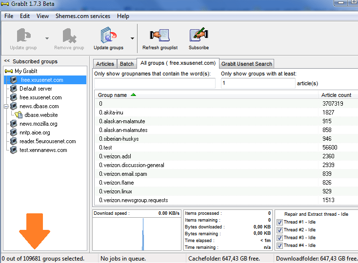Select the All groups (free.xsusenet.com) tab

tap(178, 63)
